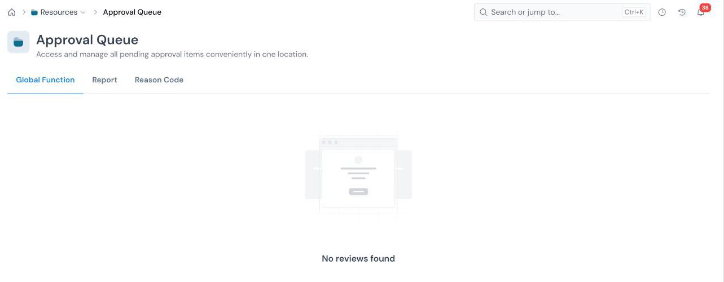
Task: Click the Approval Queue folder icon
Action: point(18,42)
